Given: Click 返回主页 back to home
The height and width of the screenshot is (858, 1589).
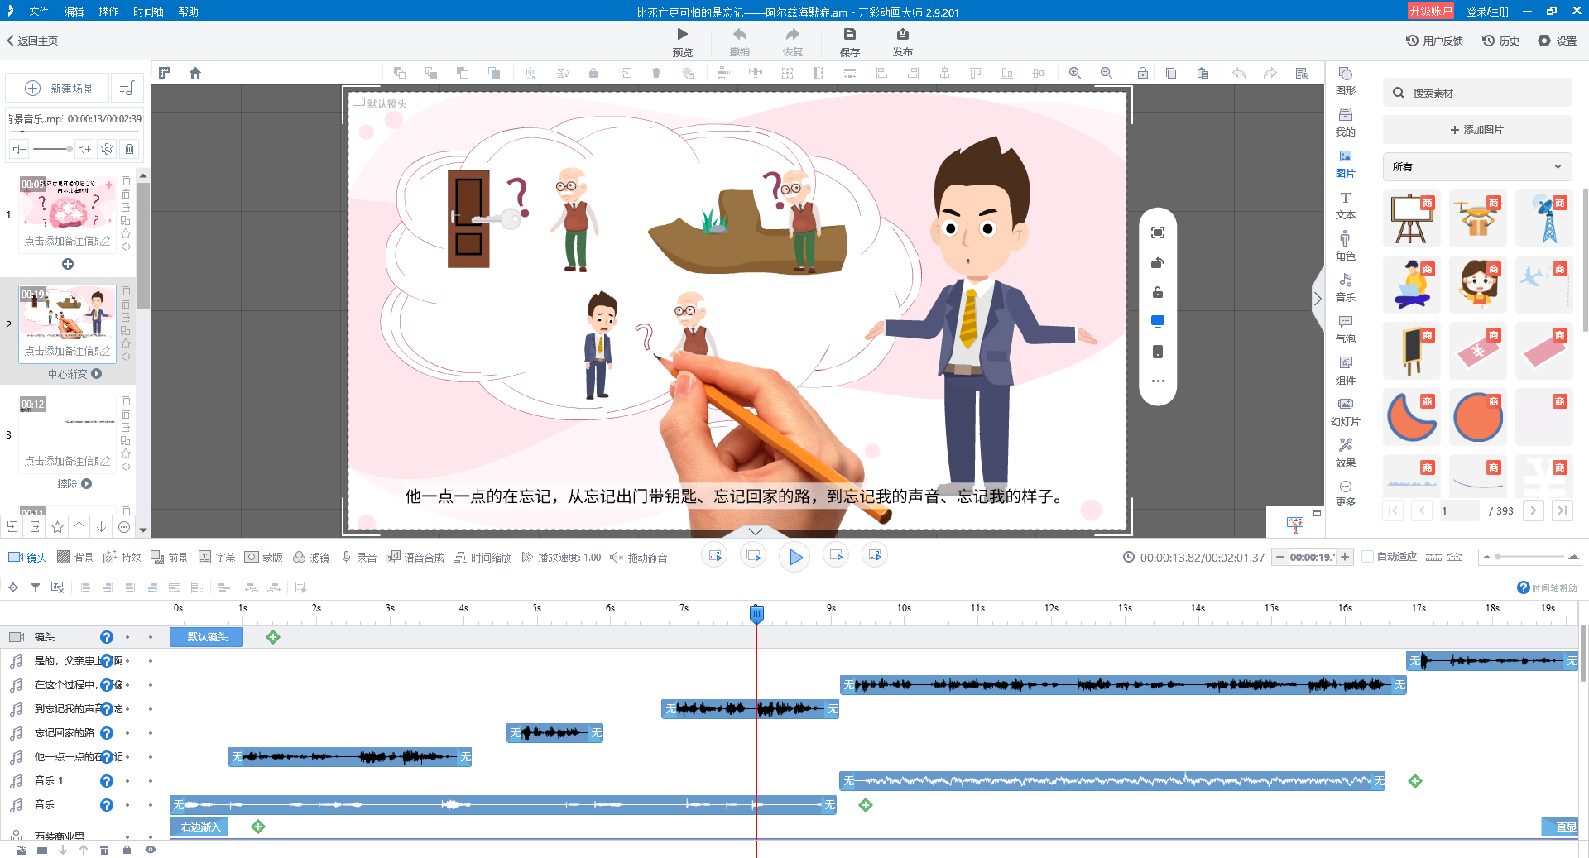Looking at the screenshot, I should [32, 41].
